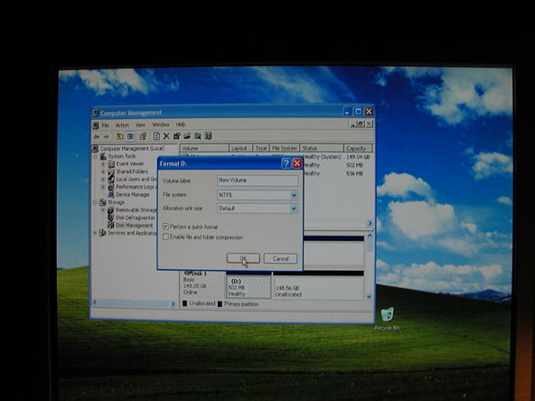The width and height of the screenshot is (535, 401).
Task: Sort by the Type column header
Action: pyautogui.click(x=261, y=148)
